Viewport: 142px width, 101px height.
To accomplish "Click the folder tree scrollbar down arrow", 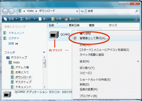I will [x=44, y=87].
